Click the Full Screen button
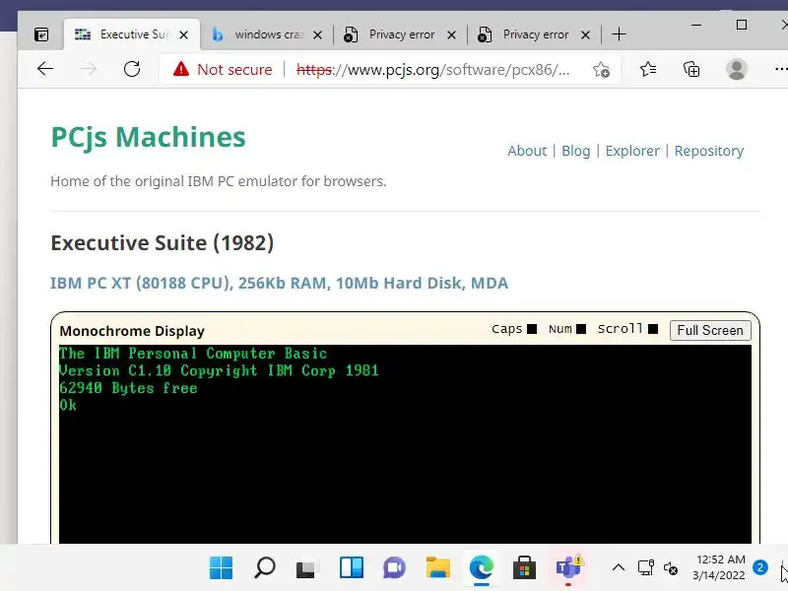The width and height of the screenshot is (788, 591). [710, 330]
